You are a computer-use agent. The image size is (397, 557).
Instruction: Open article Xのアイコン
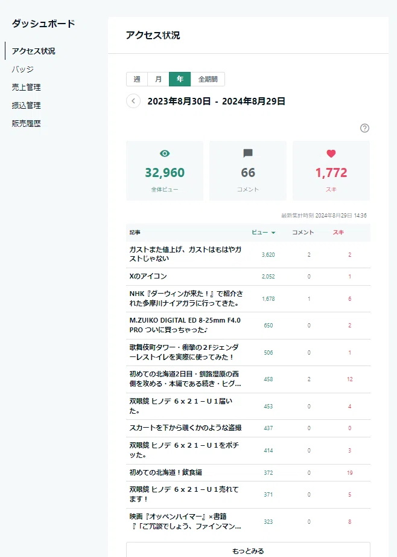click(148, 276)
